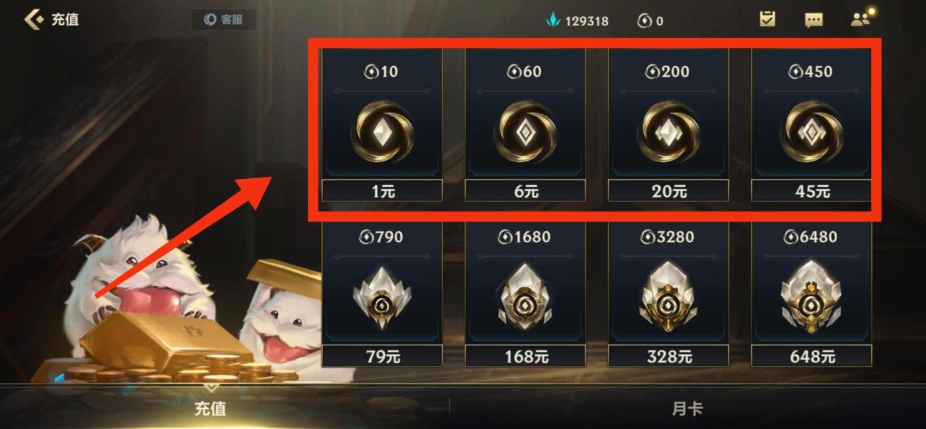Open the friends list icon
This screenshot has width=926, height=429.
[x=861, y=19]
